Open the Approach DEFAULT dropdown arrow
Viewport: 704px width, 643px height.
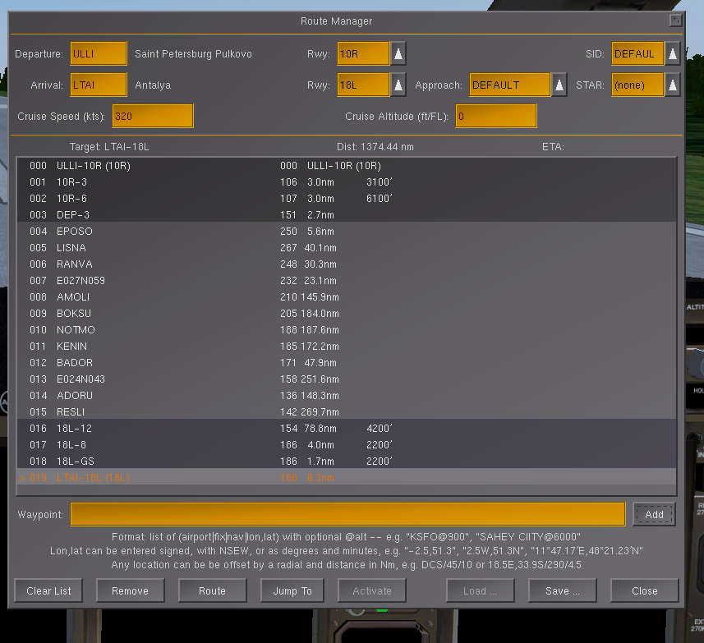[x=559, y=85]
